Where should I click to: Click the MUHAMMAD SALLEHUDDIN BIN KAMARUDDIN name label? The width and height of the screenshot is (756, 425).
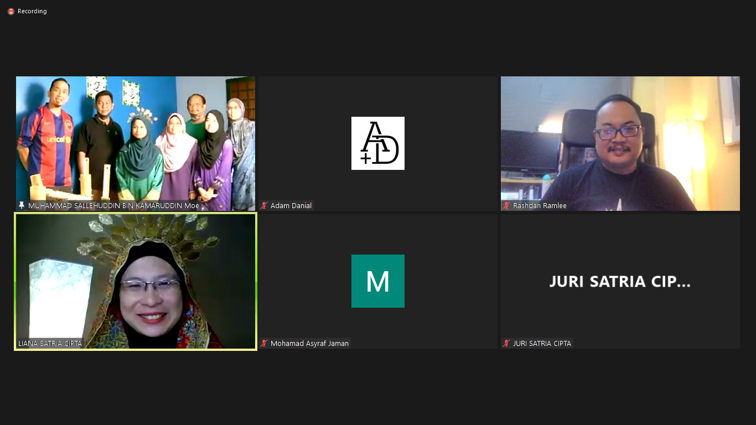[113, 205]
